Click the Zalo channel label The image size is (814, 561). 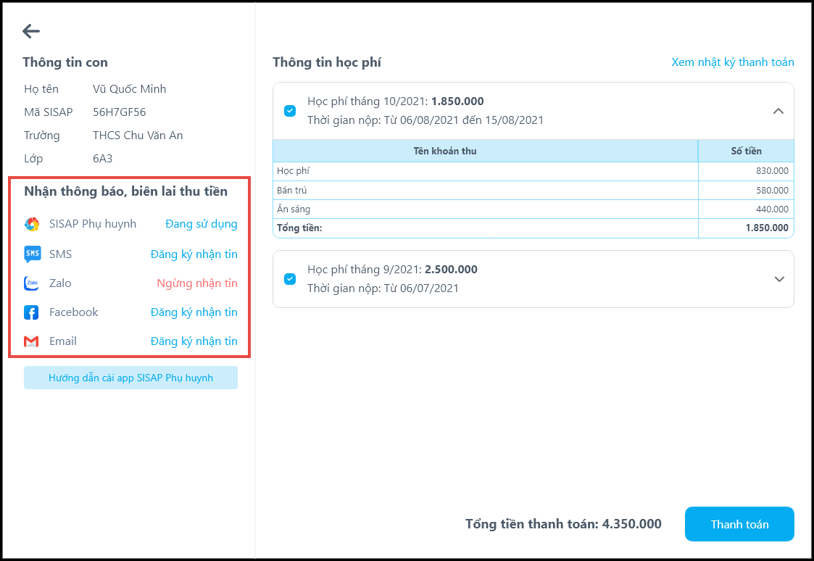pos(60,283)
